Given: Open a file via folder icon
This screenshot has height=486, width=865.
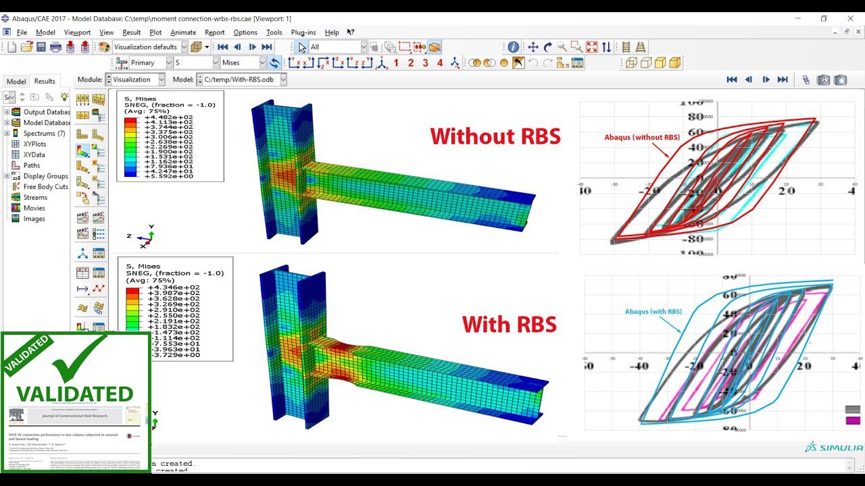Looking at the screenshot, I should click(26, 47).
